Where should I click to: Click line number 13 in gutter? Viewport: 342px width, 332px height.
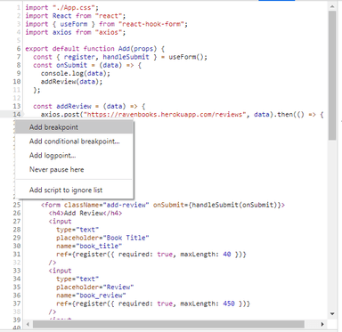click(x=17, y=106)
